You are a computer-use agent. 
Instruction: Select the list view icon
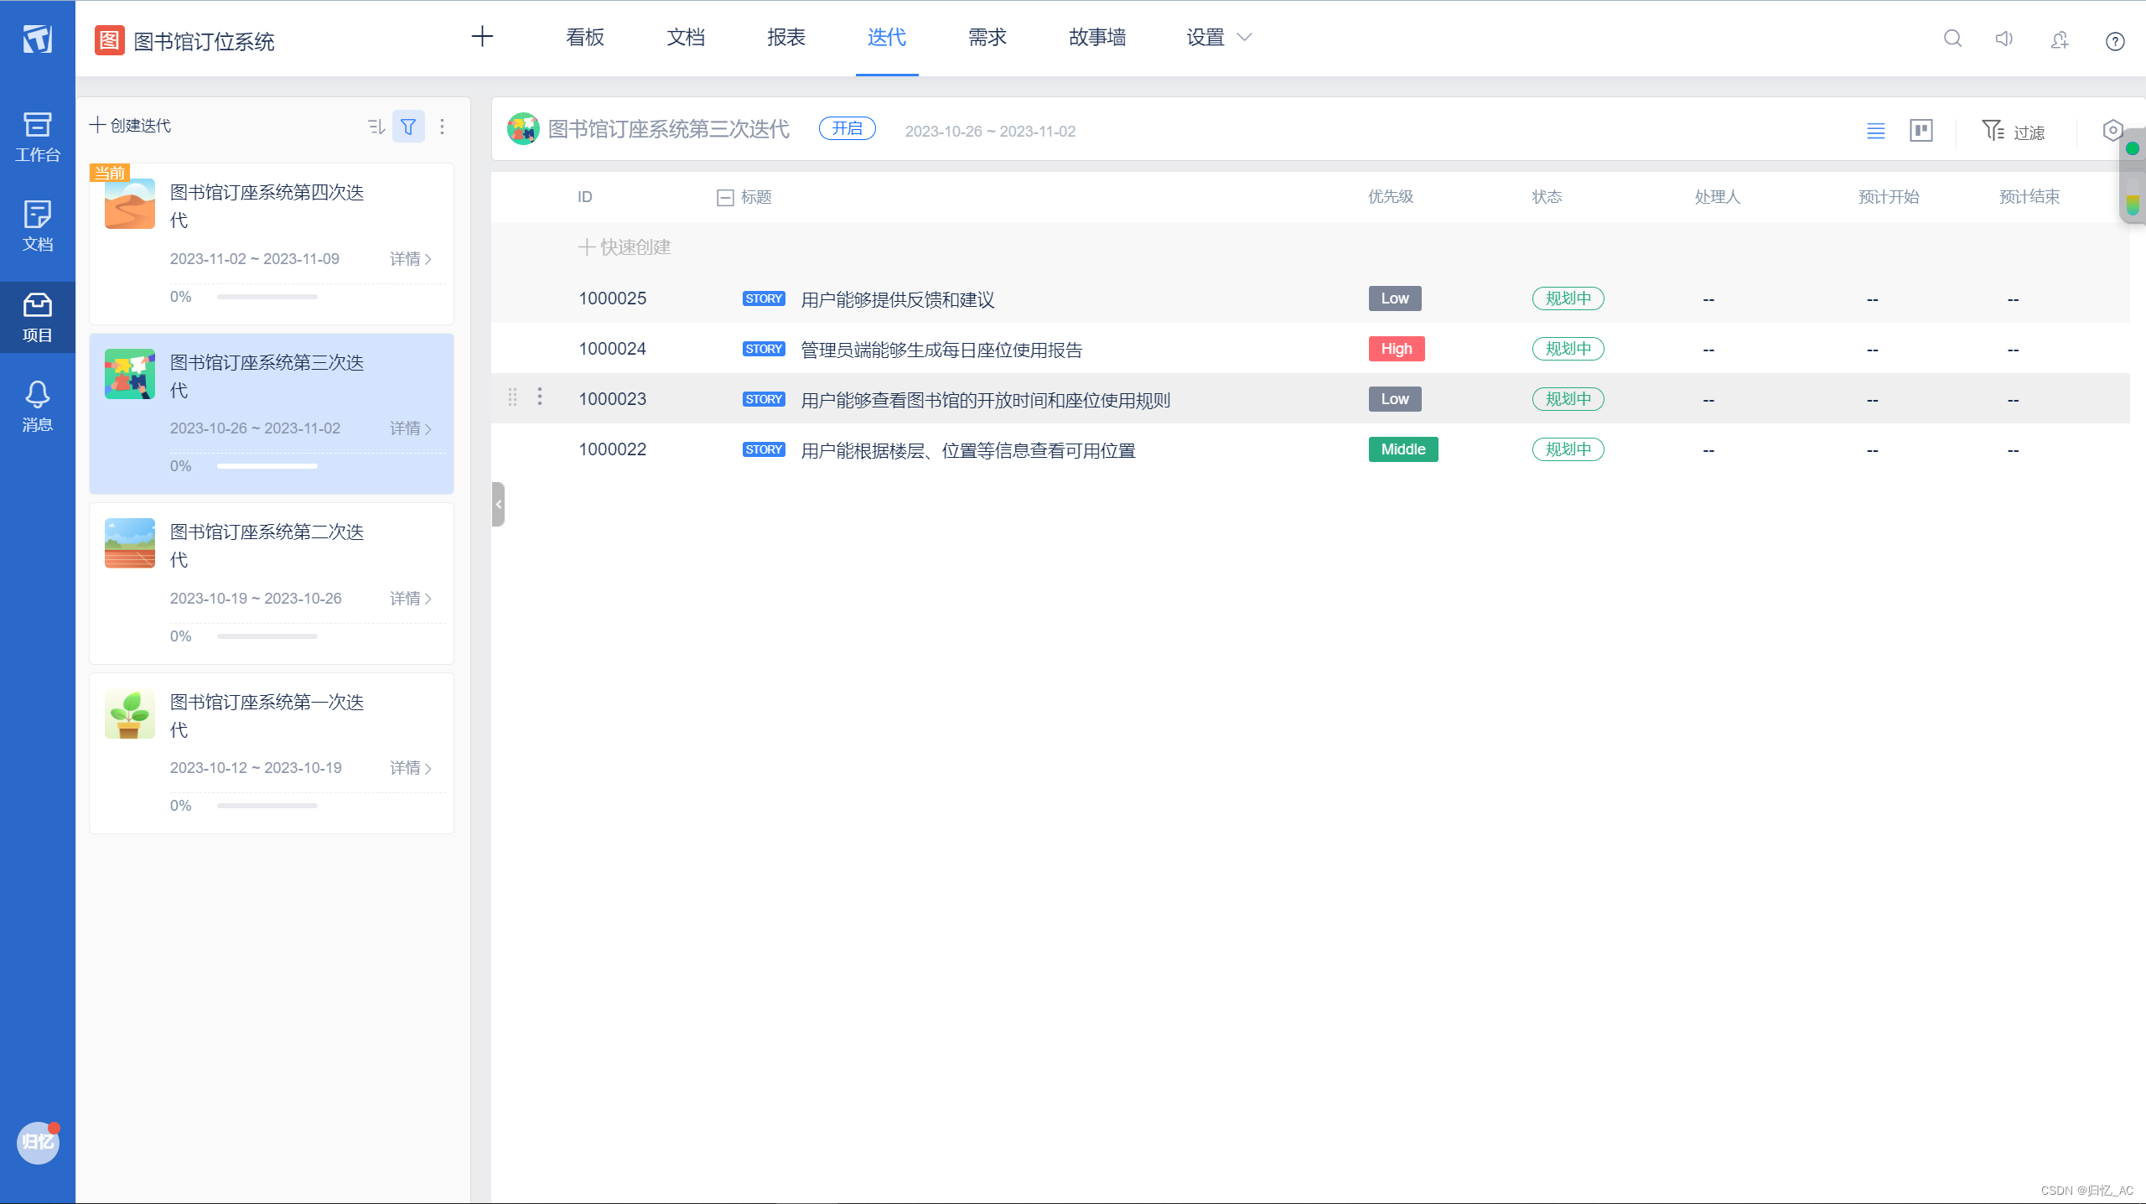pyautogui.click(x=1876, y=131)
